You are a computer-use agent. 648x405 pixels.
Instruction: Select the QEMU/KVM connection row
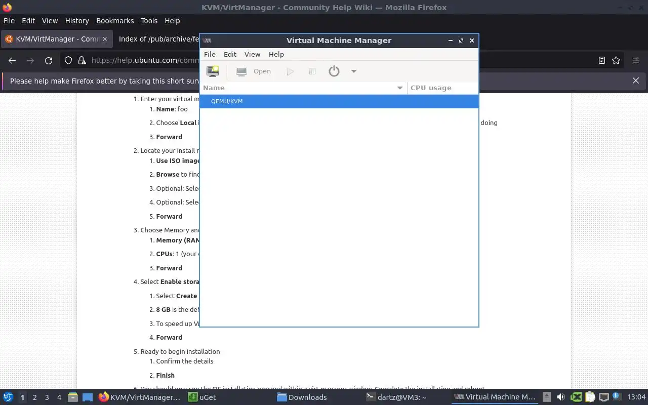(339, 101)
